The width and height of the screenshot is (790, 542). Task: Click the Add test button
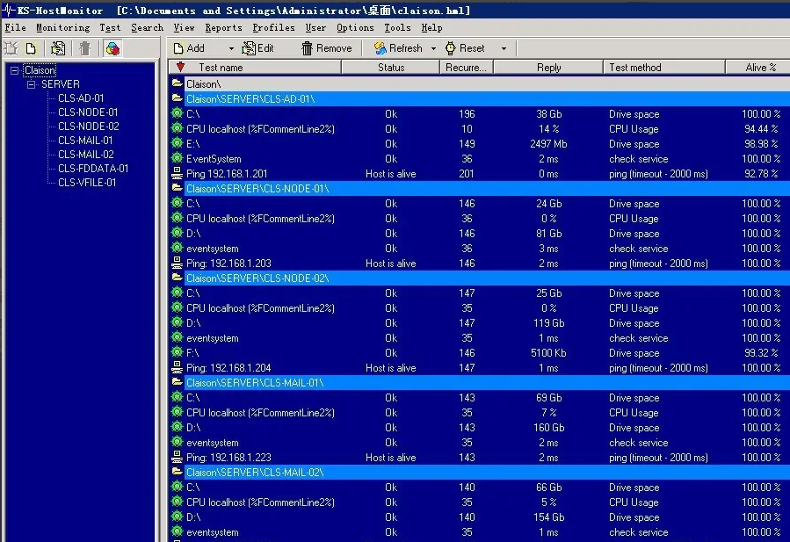[189, 48]
